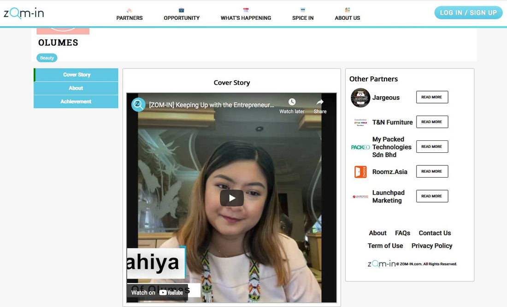507x307 pixels.
Task: Read more about Roomz.Asia
Action: (x=432, y=171)
